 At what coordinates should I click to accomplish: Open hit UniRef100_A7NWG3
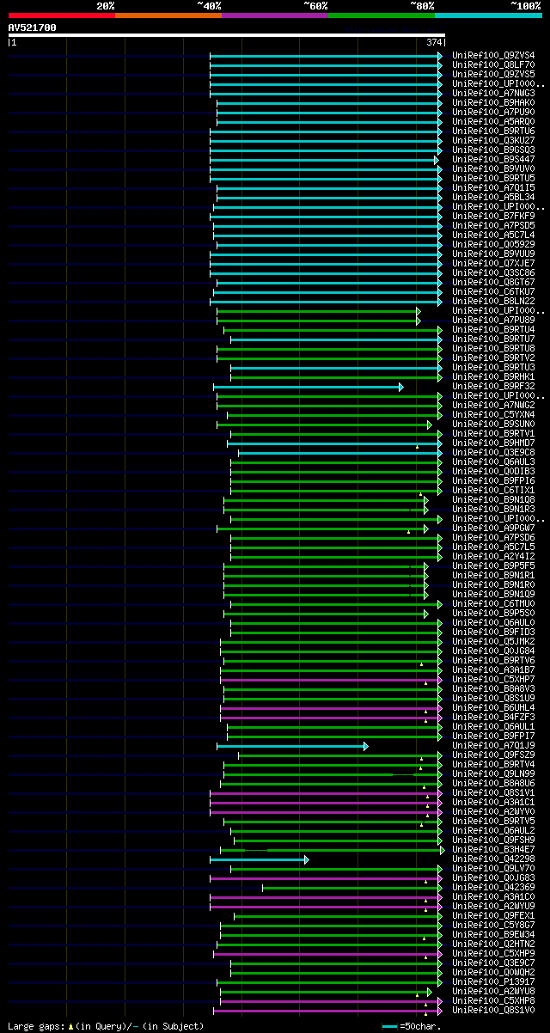[493, 93]
